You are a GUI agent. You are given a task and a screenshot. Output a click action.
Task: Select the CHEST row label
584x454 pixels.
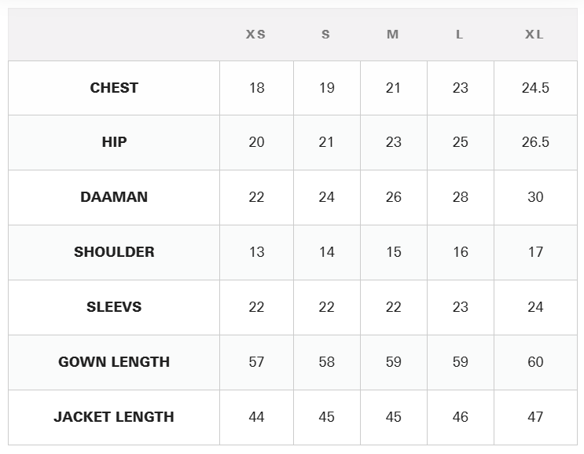pyautogui.click(x=114, y=88)
